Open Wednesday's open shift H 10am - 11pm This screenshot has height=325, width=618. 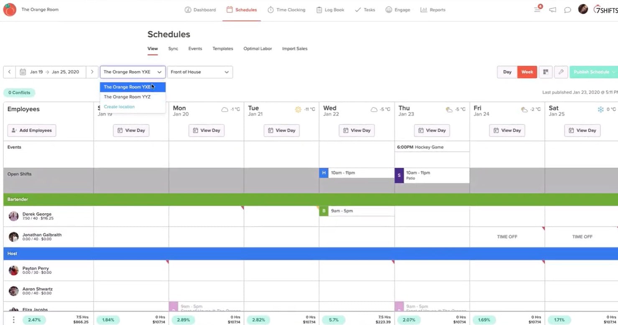click(x=357, y=173)
